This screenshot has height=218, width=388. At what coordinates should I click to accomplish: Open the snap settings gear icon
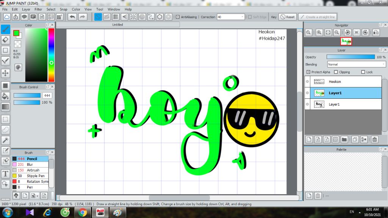(x=169, y=17)
